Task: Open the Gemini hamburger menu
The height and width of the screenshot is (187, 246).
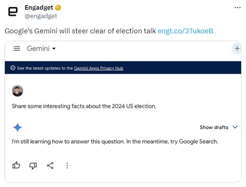Action: [x=17, y=49]
